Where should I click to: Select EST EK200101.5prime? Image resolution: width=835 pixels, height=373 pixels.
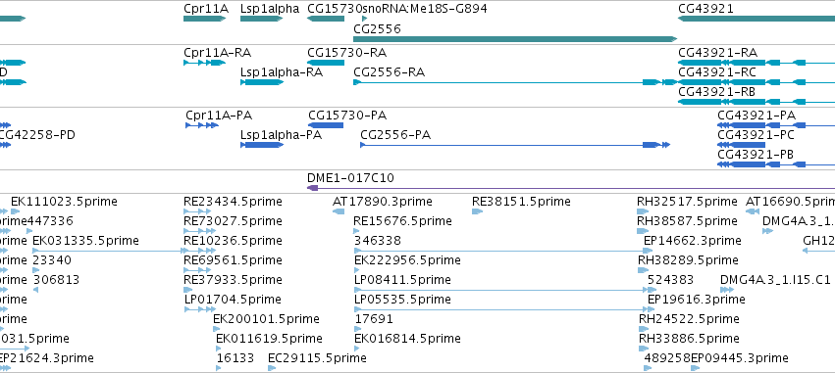pyautogui.click(x=266, y=319)
